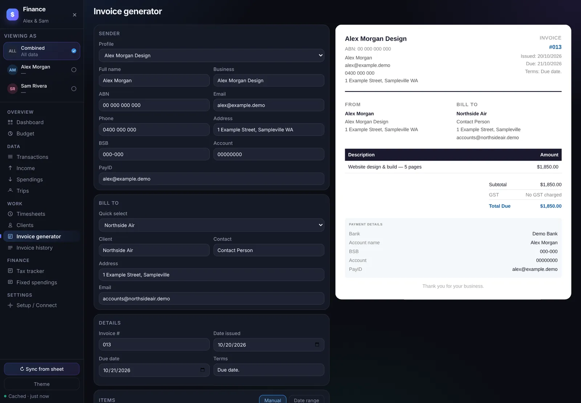Screen dimensions: 581x403
Task: Click the Timesheets clock icon
Action: [10, 214]
